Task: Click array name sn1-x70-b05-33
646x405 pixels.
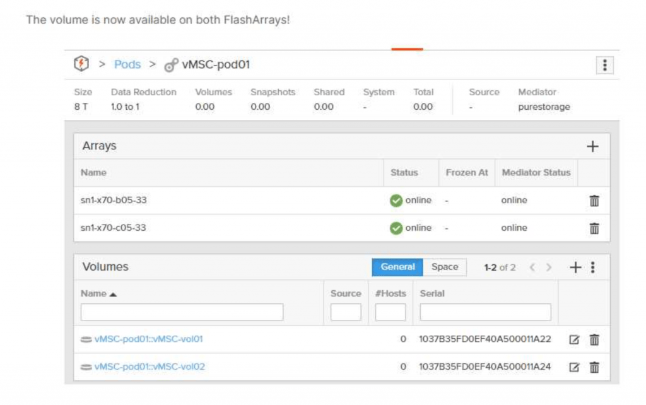Action: (x=114, y=200)
